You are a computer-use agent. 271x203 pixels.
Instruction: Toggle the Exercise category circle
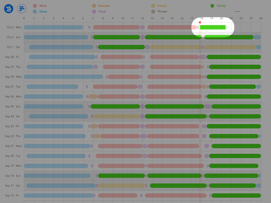pos(94,6)
